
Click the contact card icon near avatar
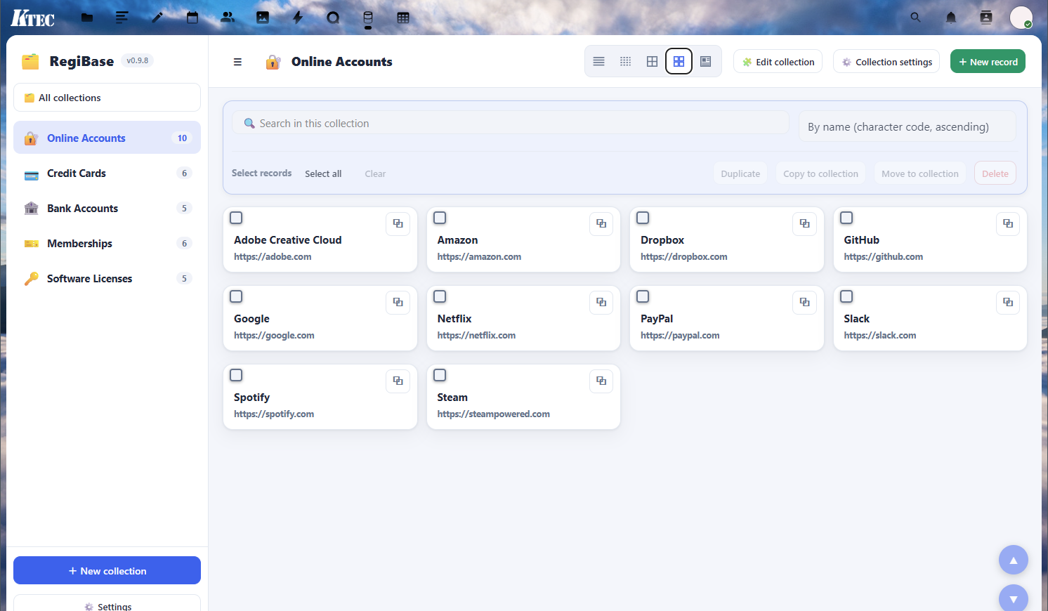tap(986, 18)
